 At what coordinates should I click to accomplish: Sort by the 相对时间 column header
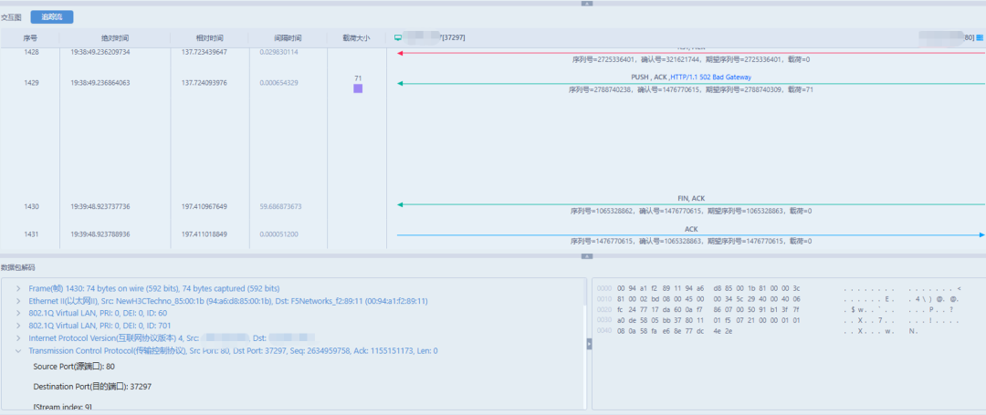click(x=209, y=37)
